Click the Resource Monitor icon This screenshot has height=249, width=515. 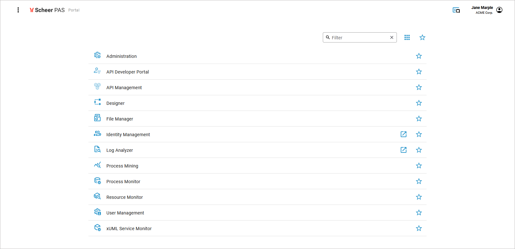97,196
